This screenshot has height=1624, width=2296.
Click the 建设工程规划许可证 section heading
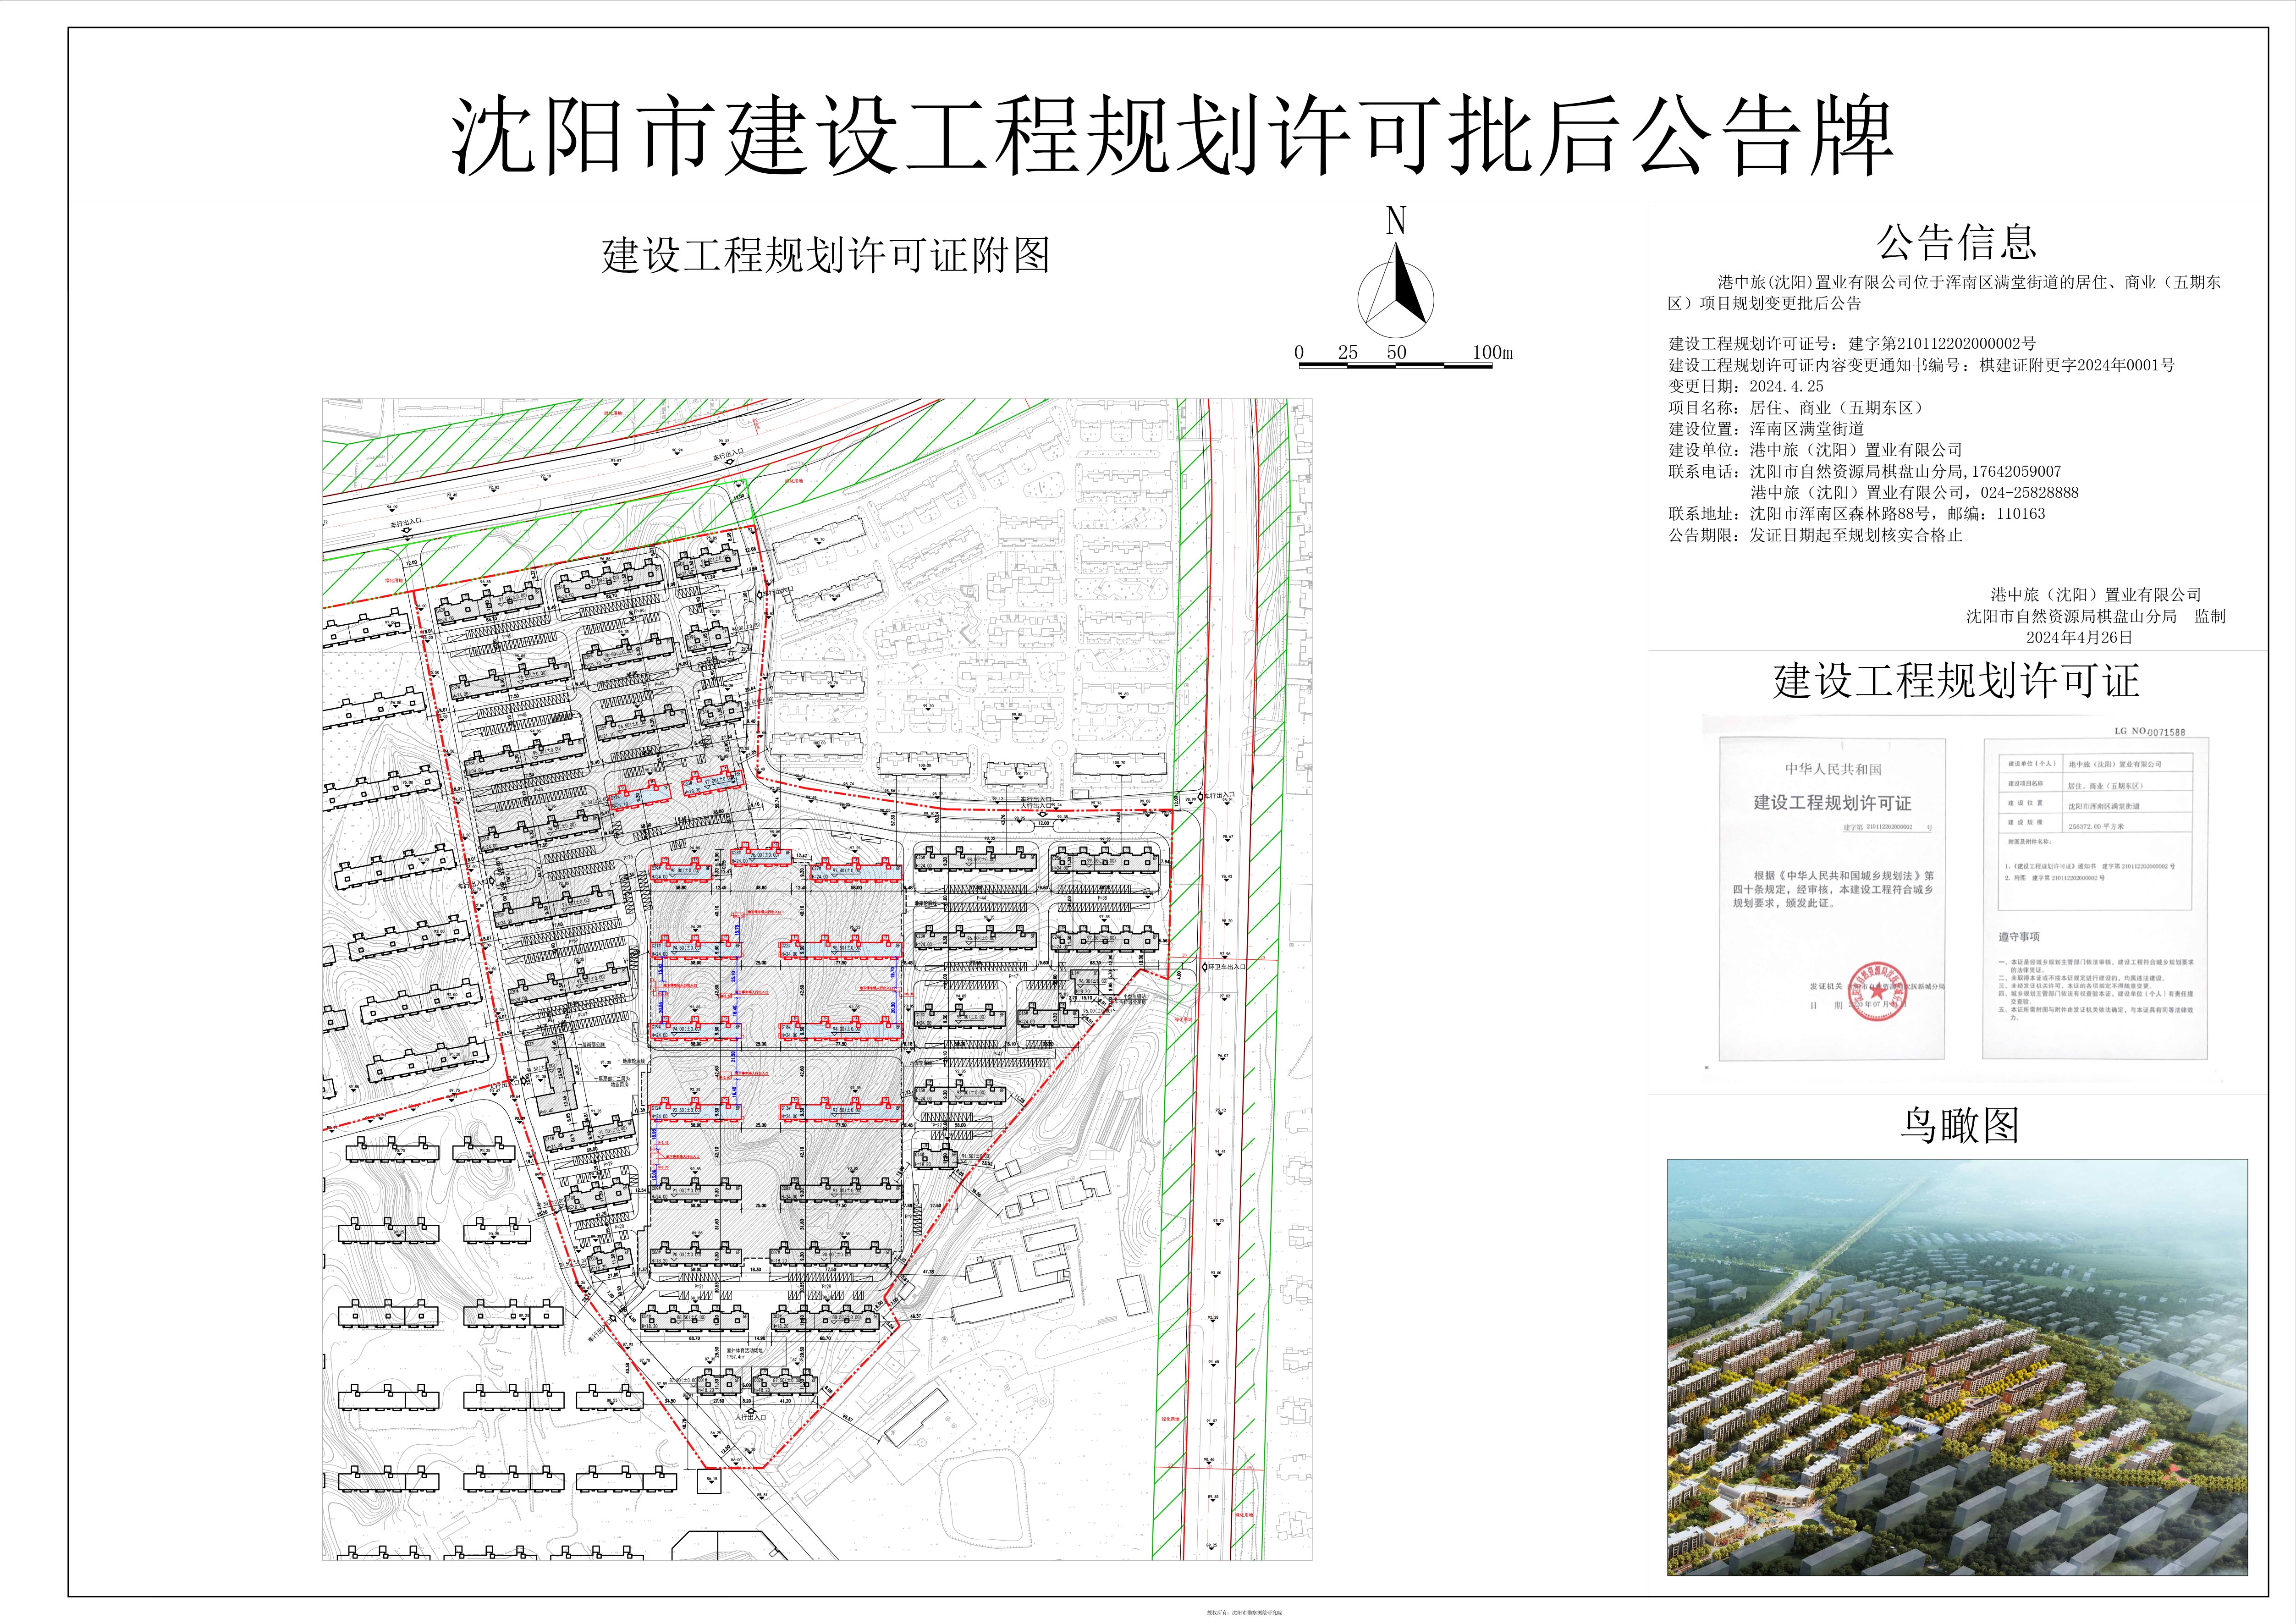pyautogui.click(x=1957, y=681)
